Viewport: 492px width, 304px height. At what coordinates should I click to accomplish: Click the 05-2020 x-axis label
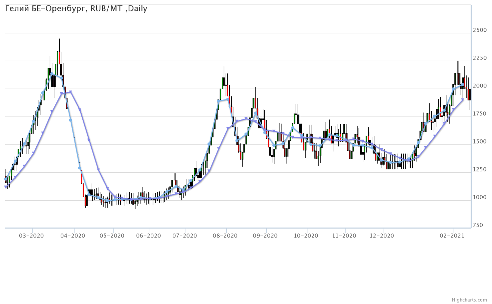click(112, 236)
